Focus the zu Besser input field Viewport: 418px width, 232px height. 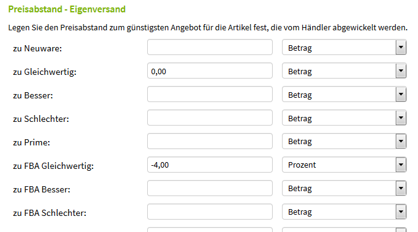[x=210, y=94]
